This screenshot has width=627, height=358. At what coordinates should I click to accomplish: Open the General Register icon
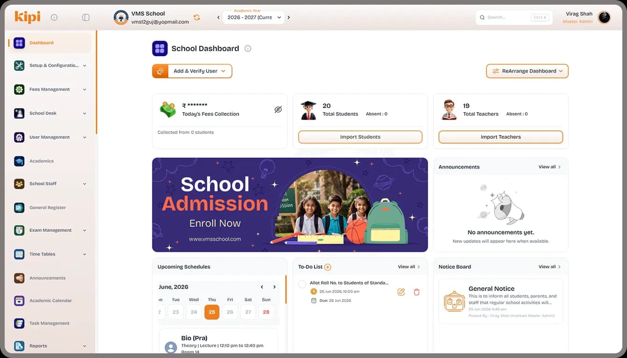point(19,208)
